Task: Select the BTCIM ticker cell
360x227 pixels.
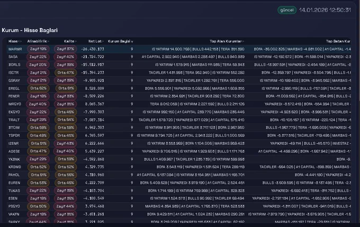Action: pyautogui.click(x=14, y=128)
